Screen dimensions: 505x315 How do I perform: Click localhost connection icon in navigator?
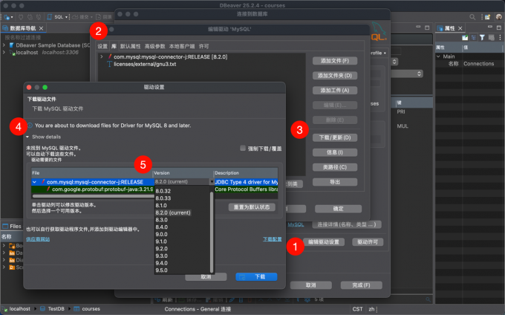[x=12, y=53]
